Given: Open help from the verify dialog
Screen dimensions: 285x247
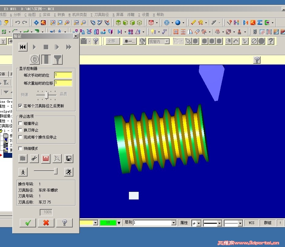Looking at the screenshot, I should tap(64, 223).
